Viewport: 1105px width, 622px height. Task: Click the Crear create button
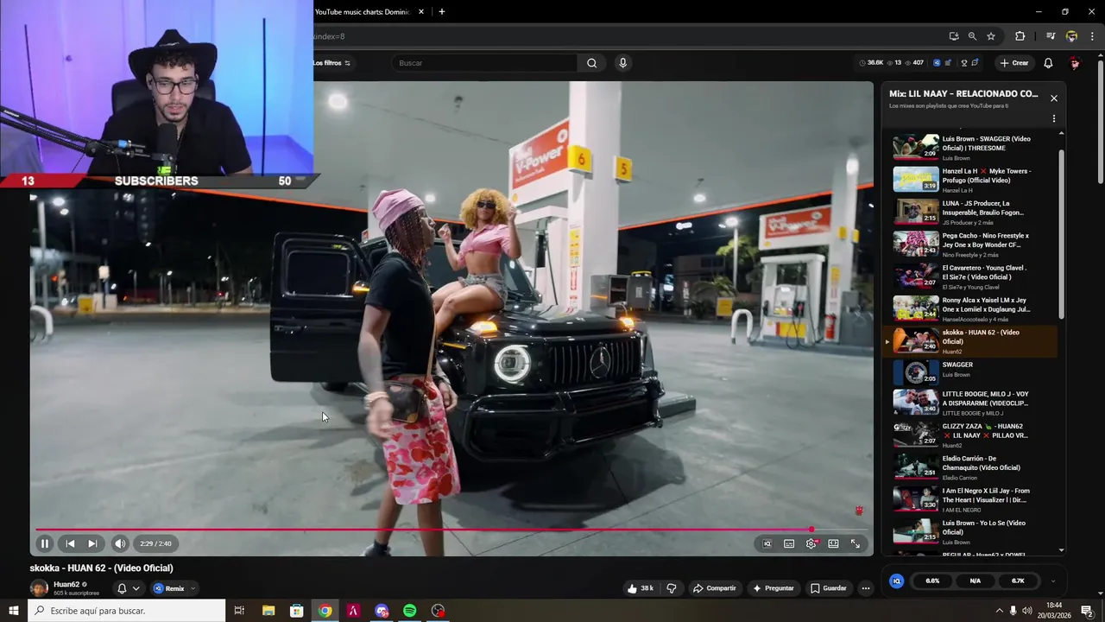1013,63
